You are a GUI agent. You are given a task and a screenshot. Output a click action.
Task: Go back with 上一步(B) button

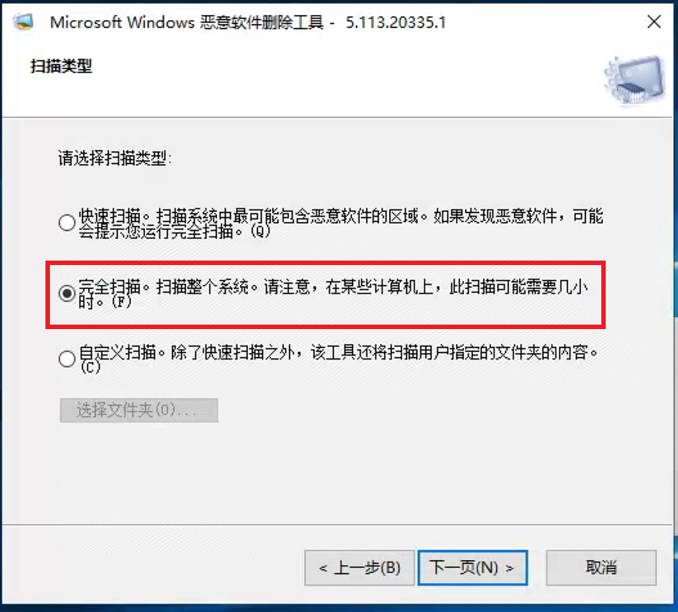[x=359, y=567]
